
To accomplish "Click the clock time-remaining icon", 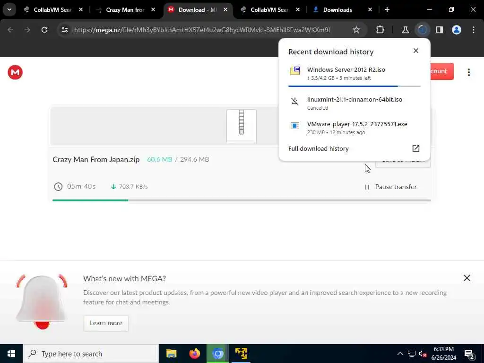I will point(58,186).
